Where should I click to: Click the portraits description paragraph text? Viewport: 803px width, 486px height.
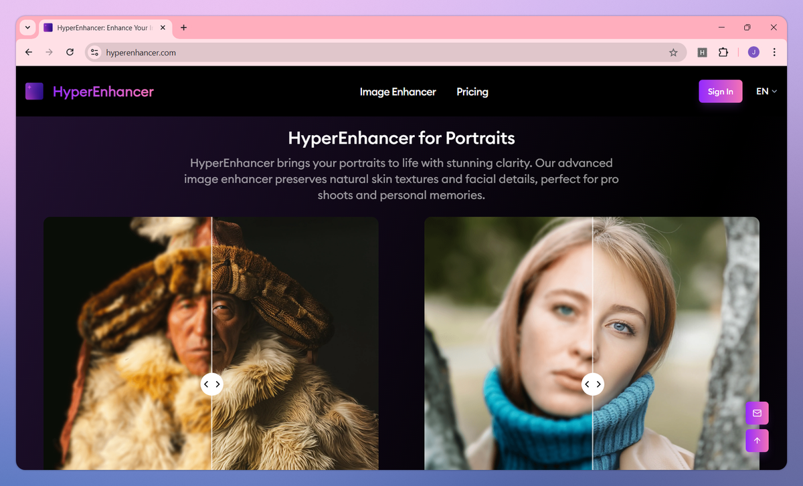pos(401,179)
